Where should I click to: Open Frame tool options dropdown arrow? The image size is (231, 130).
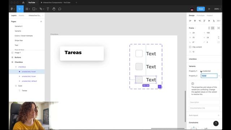tap(30, 9)
